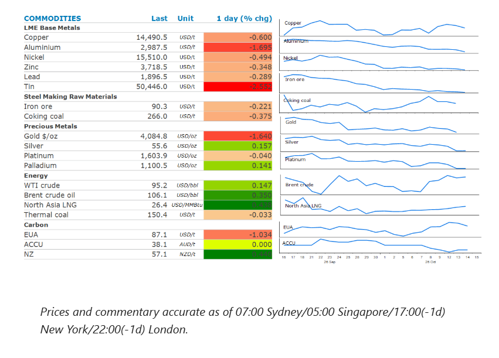The width and height of the screenshot is (499, 358).
Task: Click the EUA sparkline label
Action: (x=288, y=227)
